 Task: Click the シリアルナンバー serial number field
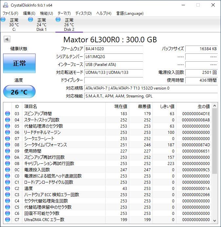pyautogui.click(x=113, y=57)
